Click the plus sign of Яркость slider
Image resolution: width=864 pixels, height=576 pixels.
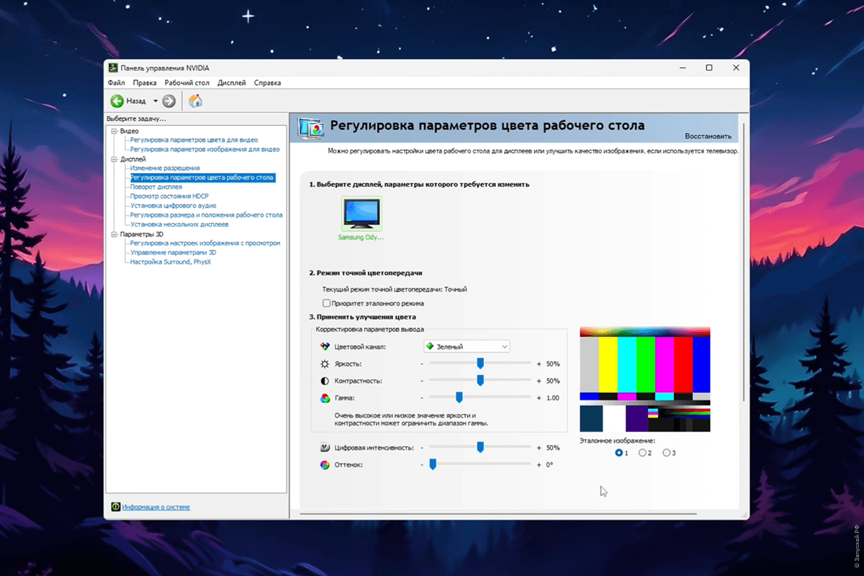click(539, 364)
